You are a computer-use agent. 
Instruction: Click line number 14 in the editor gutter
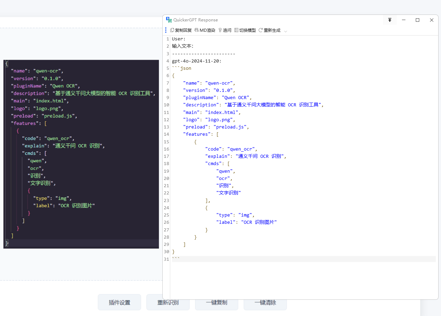coord(166,134)
